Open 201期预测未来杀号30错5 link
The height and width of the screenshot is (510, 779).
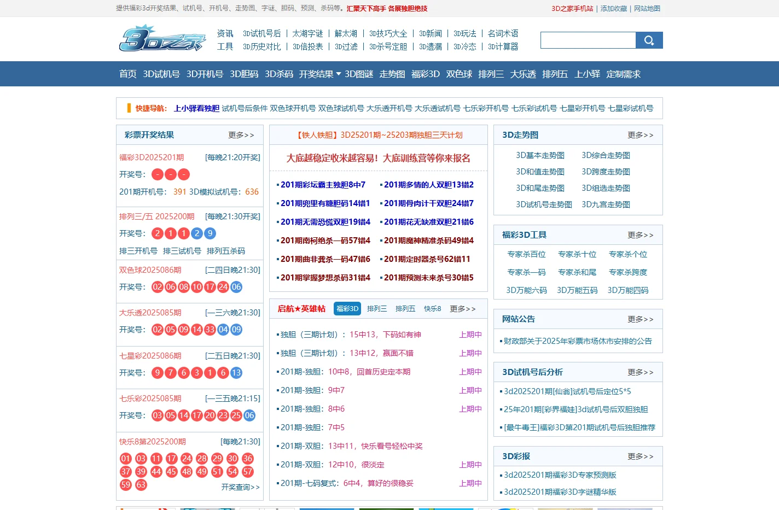click(x=429, y=278)
